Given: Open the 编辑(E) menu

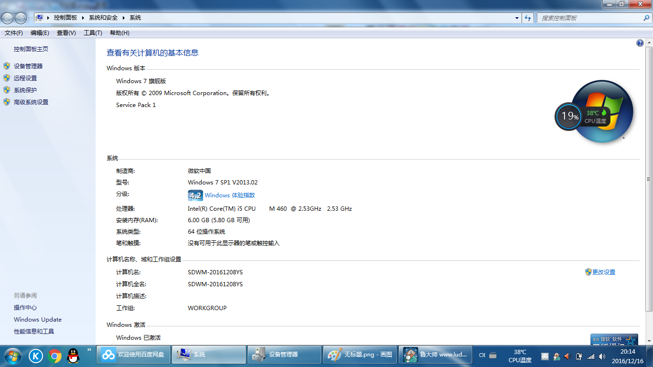Looking at the screenshot, I should pyautogui.click(x=40, y=33).
